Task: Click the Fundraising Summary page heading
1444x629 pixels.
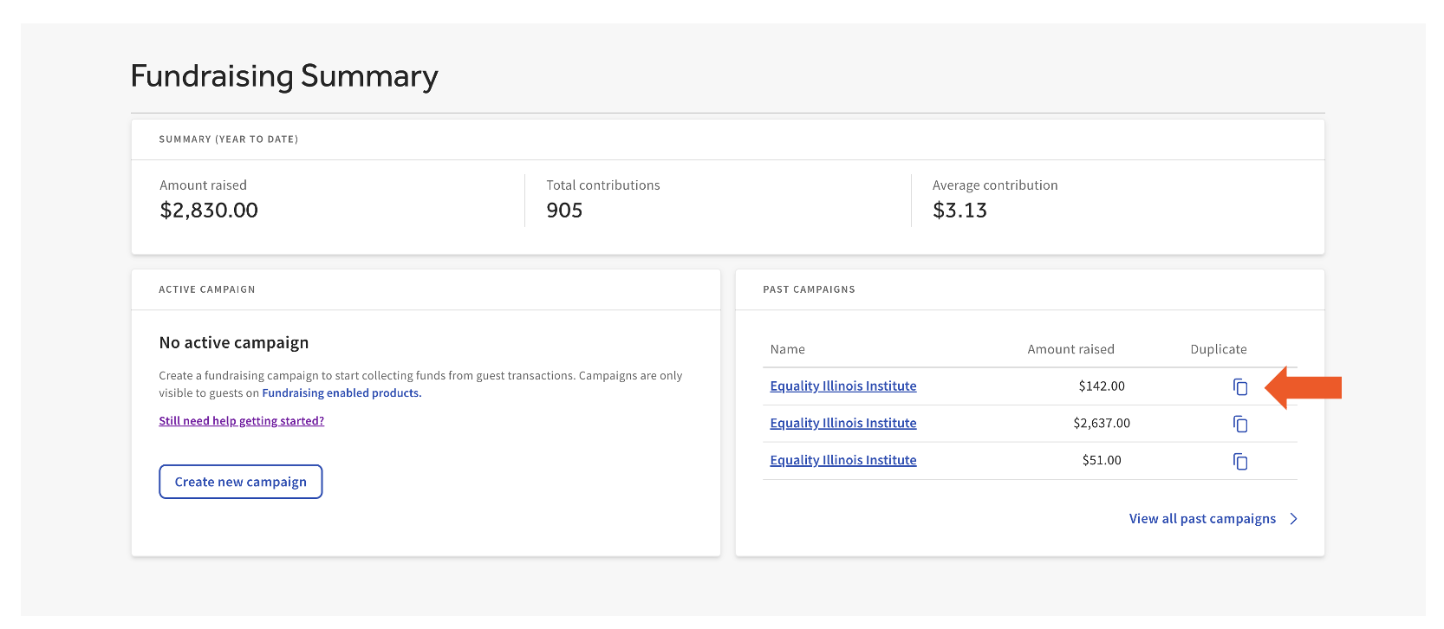Action: coord(284,76)
